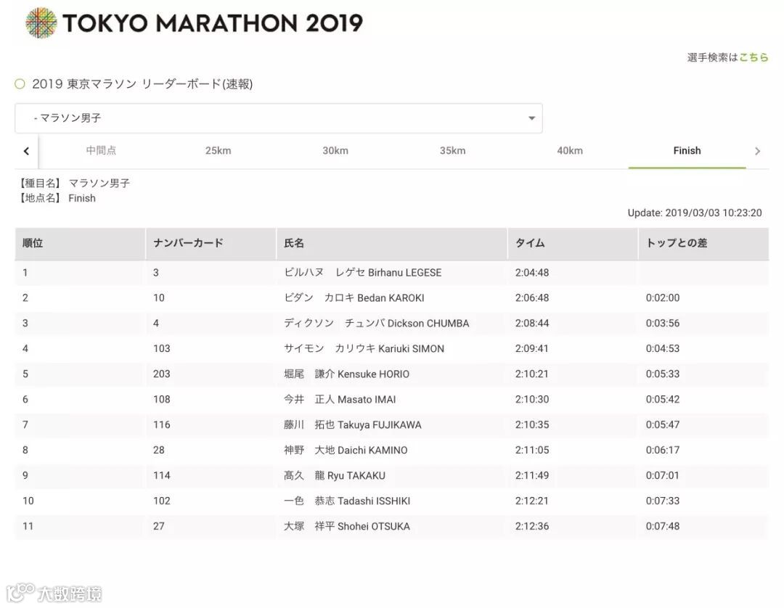Click the Tokyo Marathon colorful logo icon
This screenshot has height=608, width=784.
41,22
